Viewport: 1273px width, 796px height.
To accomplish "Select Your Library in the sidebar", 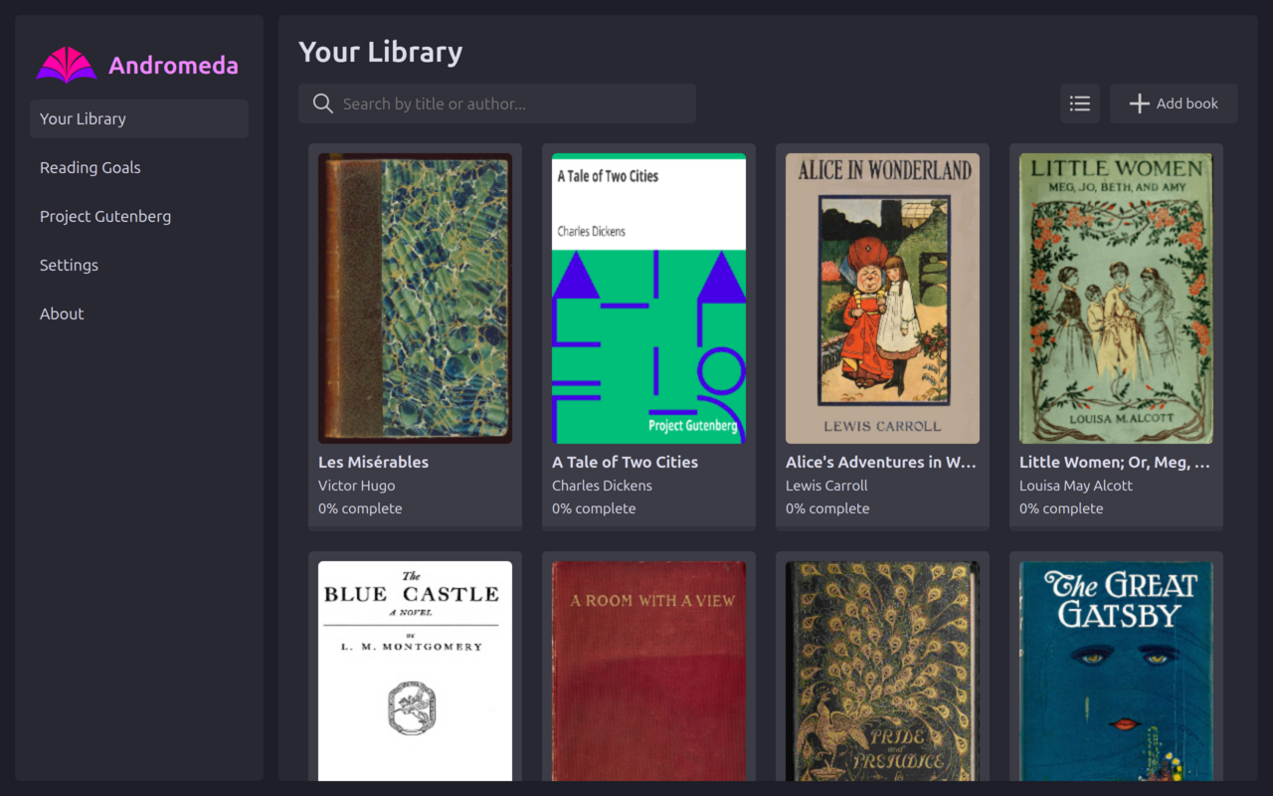I will pyautogui.click(x=83, y=118).
